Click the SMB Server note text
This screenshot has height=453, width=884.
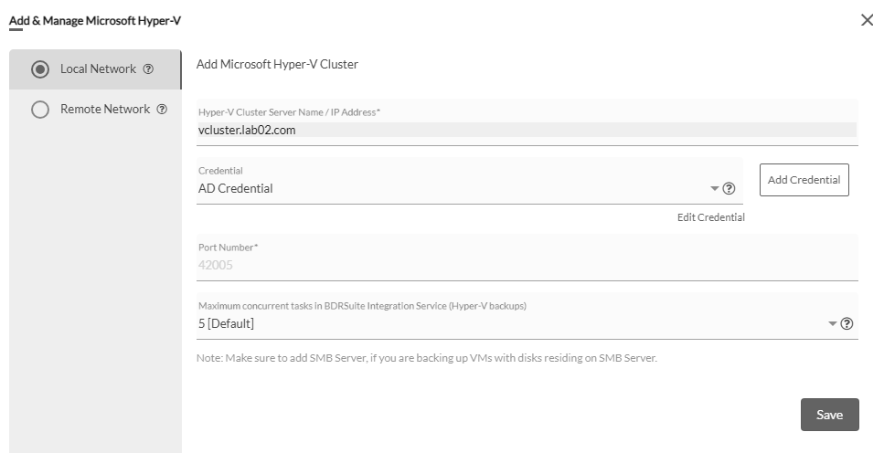[427, 358]
